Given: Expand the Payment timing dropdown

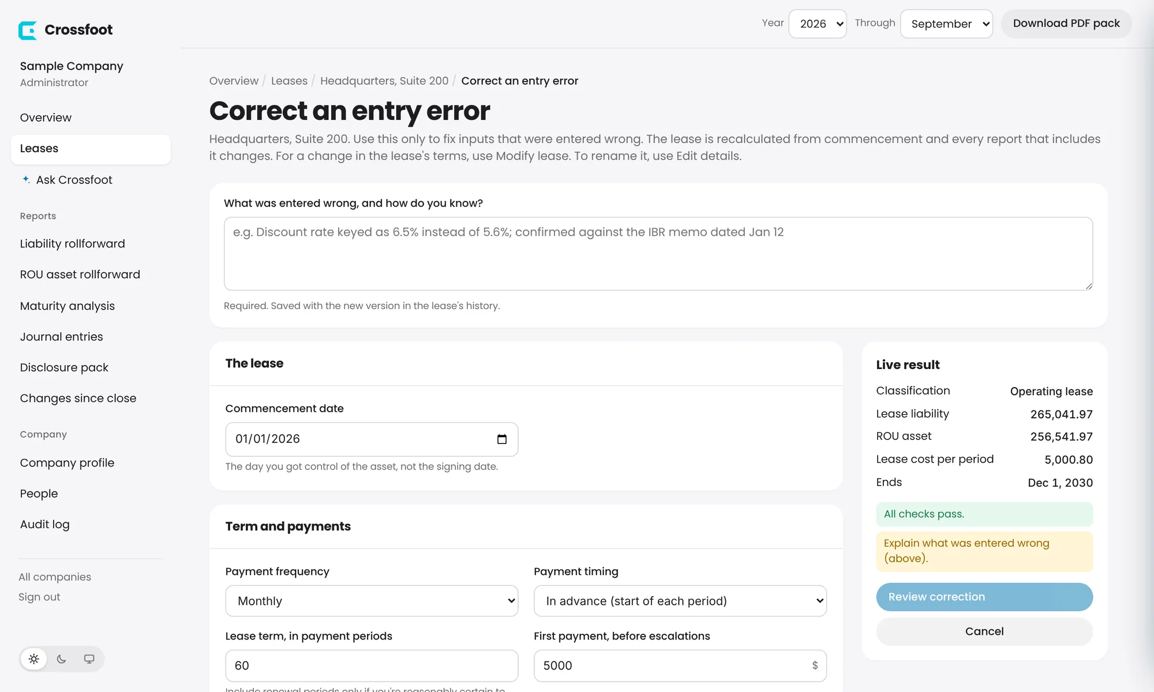Looking at the screenshot, I should coord(680,601).
